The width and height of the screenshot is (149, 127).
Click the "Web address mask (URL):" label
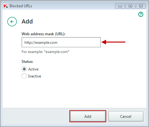[x=43, y=34]
